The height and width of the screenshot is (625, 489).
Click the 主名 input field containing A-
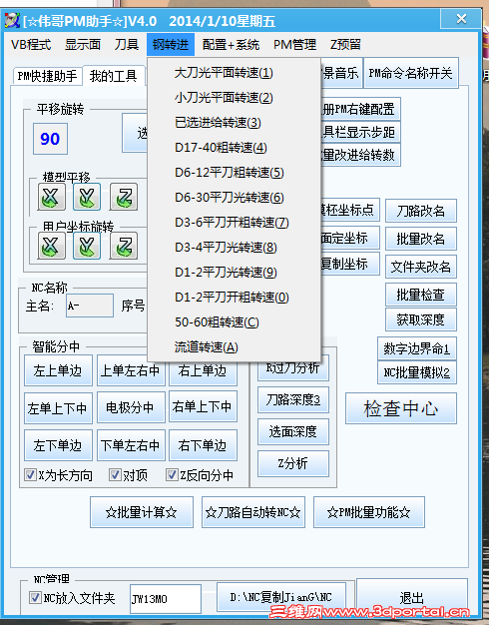click(x=90, y=306)
